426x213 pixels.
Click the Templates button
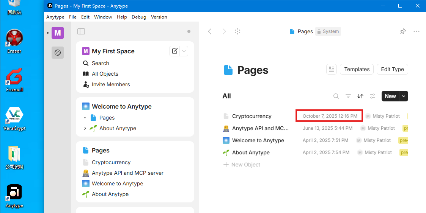357,69
